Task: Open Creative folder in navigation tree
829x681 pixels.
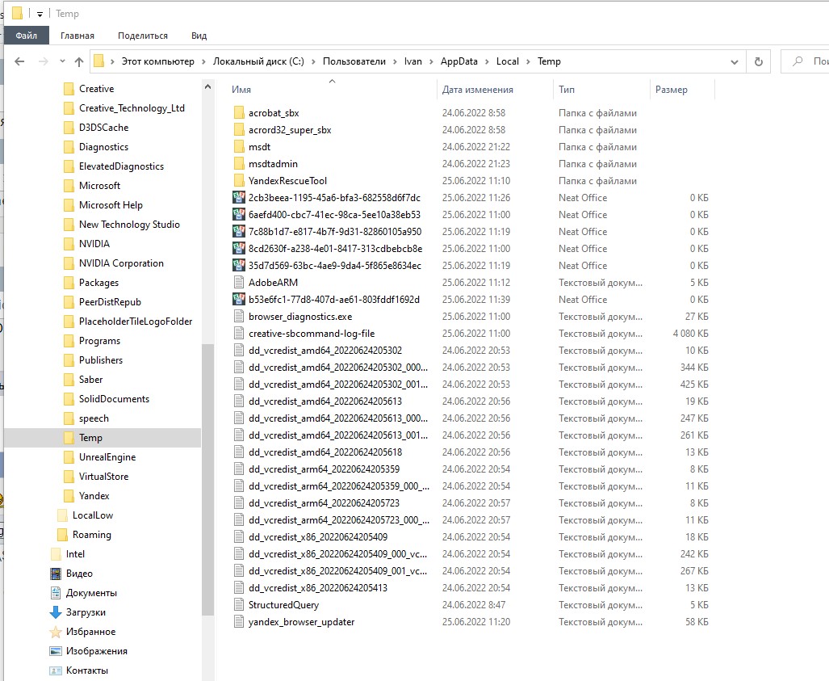Action: (x=96, y=88)
